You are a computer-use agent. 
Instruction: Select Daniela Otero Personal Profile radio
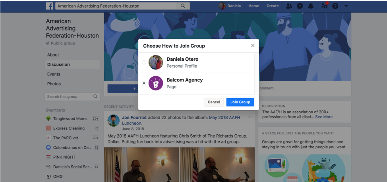[144, 62]
